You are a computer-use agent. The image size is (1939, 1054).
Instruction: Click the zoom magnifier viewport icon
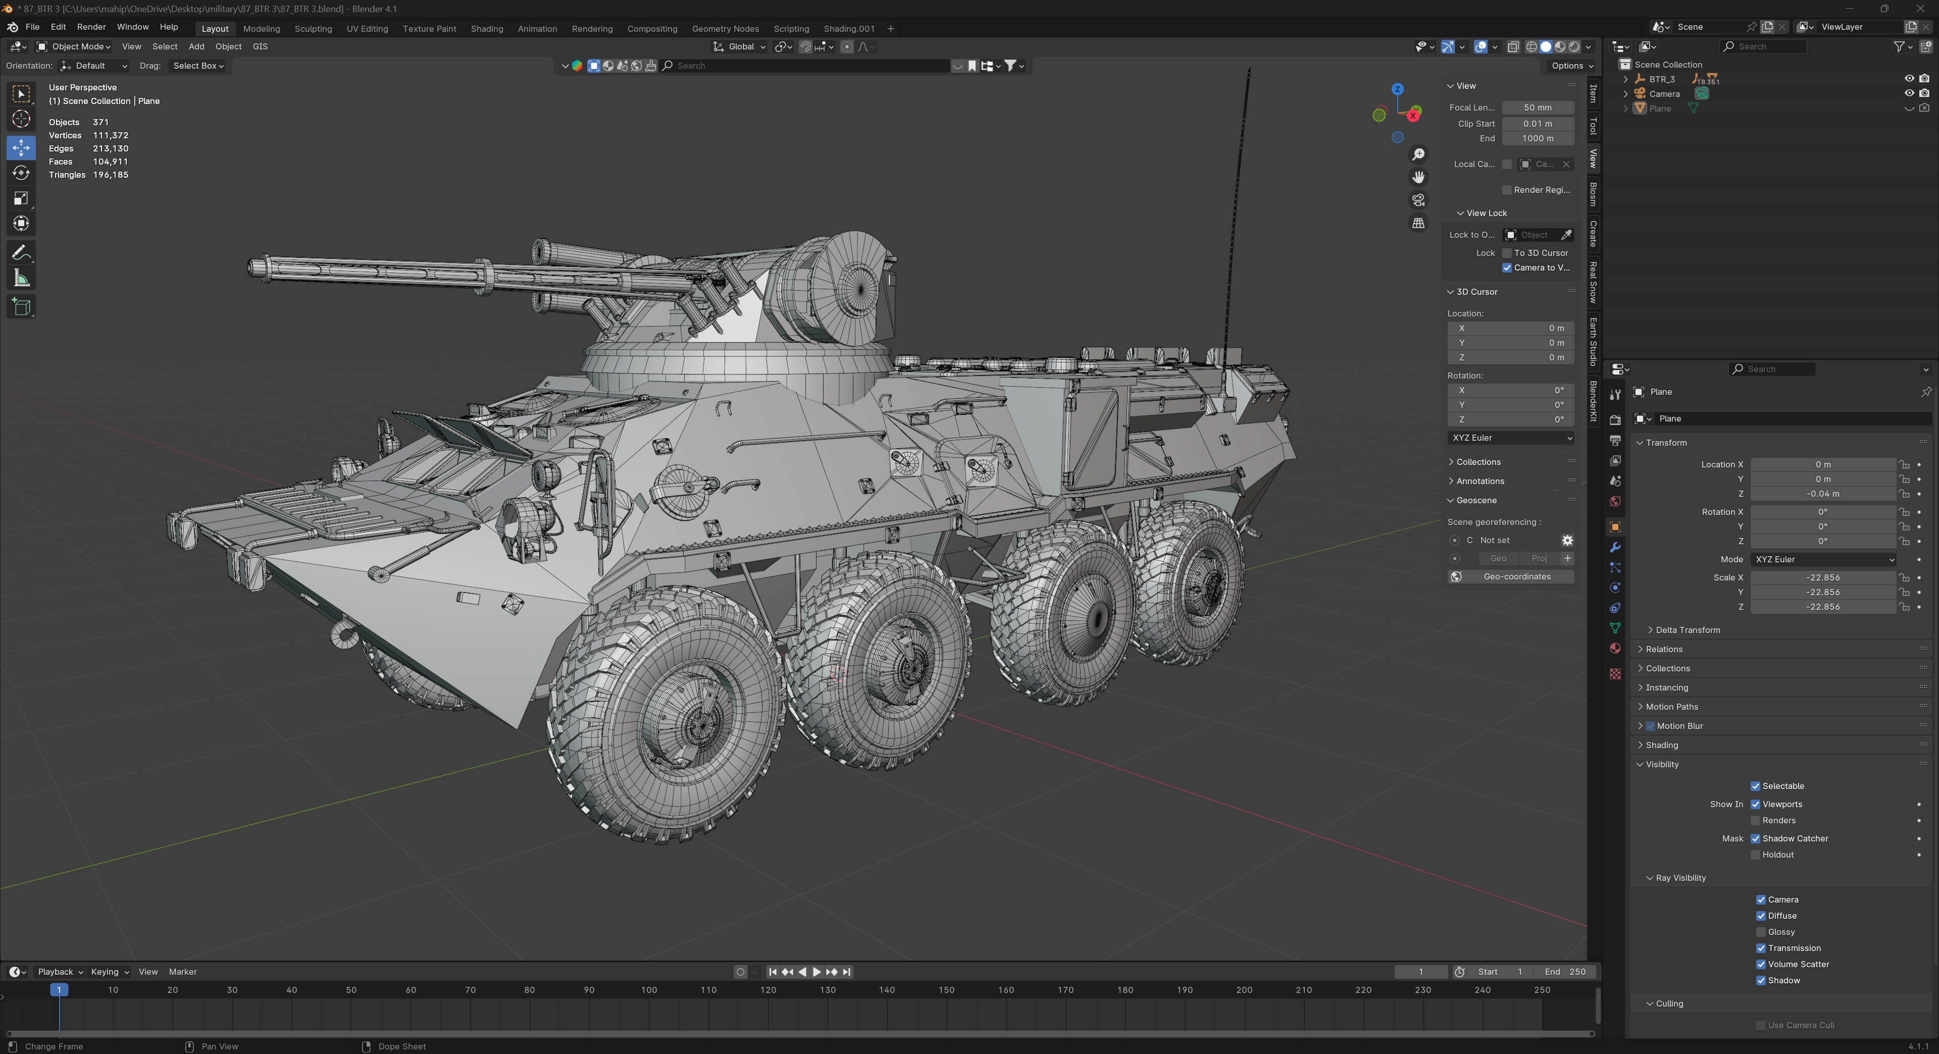click(1418, 154)
